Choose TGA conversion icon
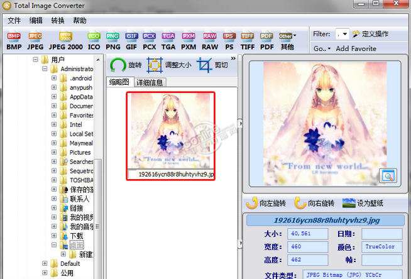Screen dimensions: 411x279 coord(168,41)
